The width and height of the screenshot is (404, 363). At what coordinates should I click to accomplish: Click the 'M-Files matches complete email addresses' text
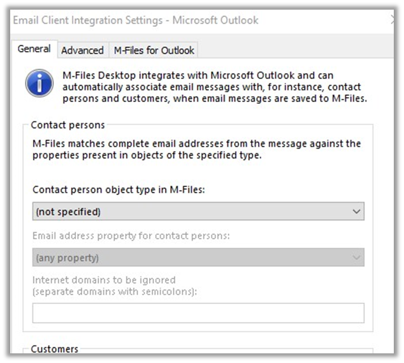pyautogui.click(x=196, y=149)
